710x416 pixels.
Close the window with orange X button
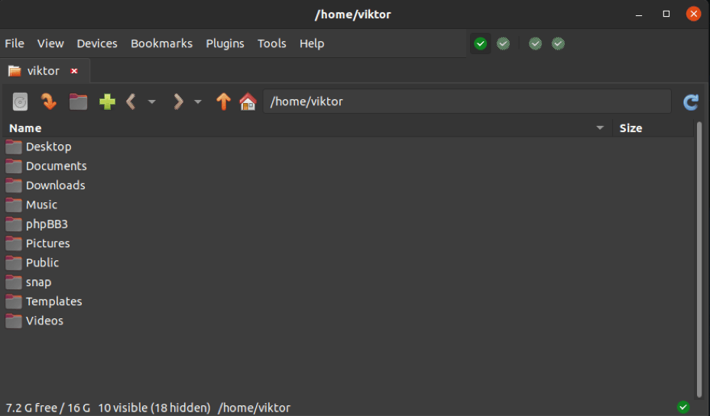point(693,14)
